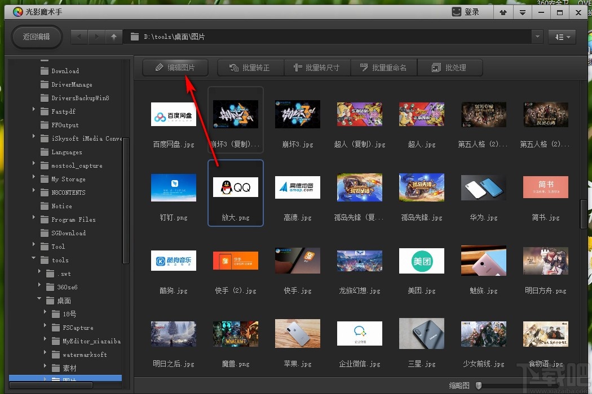The height and width of the screenshot is (394, 592).
Task: Go forward with the right navigation arrow
Action: 96,37
